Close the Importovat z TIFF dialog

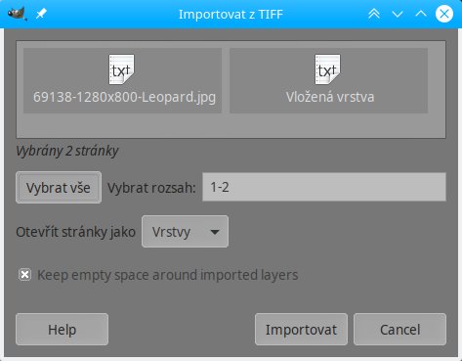(x=444, y=14)
